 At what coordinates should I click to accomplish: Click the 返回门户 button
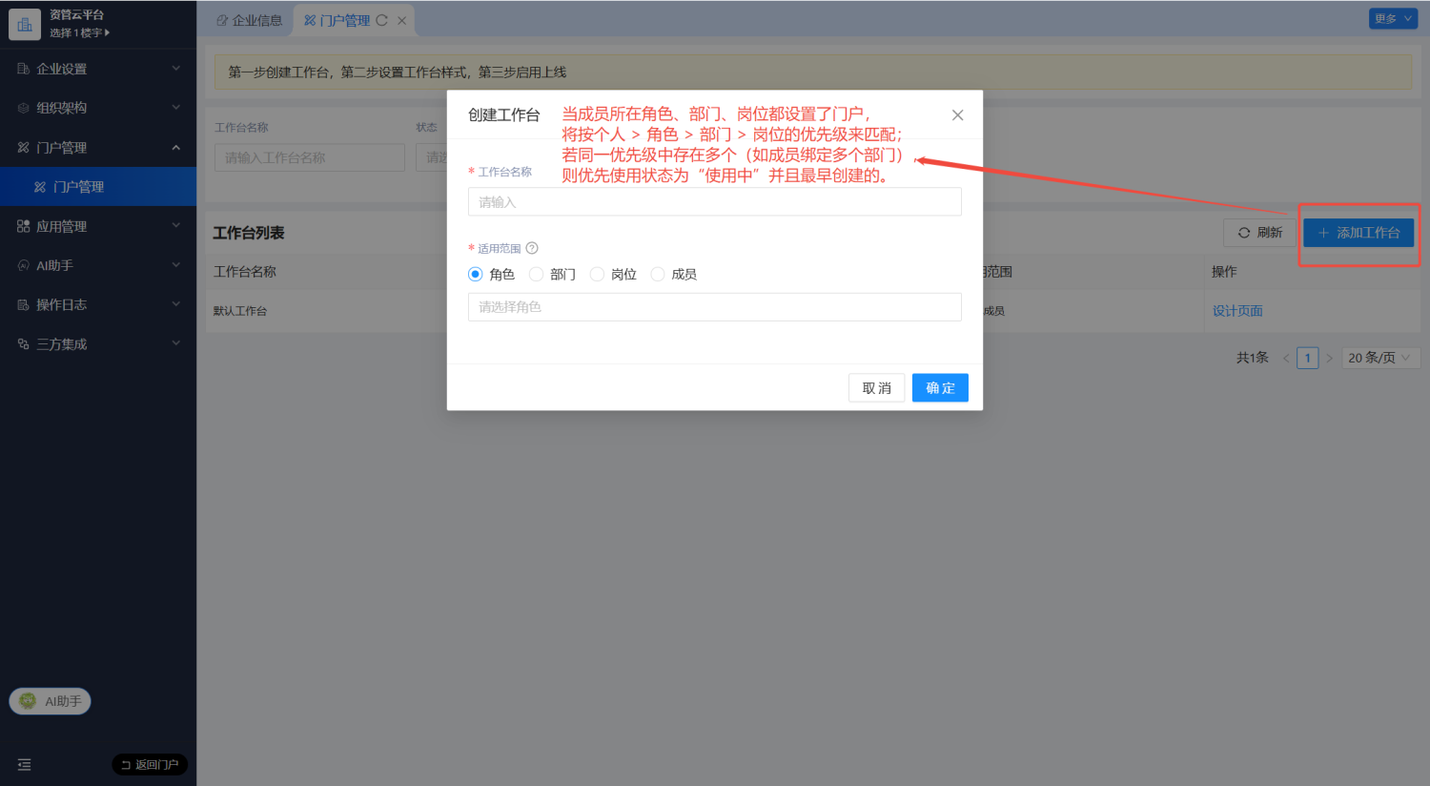click(150, 764)
